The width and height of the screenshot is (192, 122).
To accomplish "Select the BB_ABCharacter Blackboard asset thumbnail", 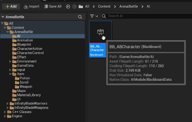I will point(100,32).
